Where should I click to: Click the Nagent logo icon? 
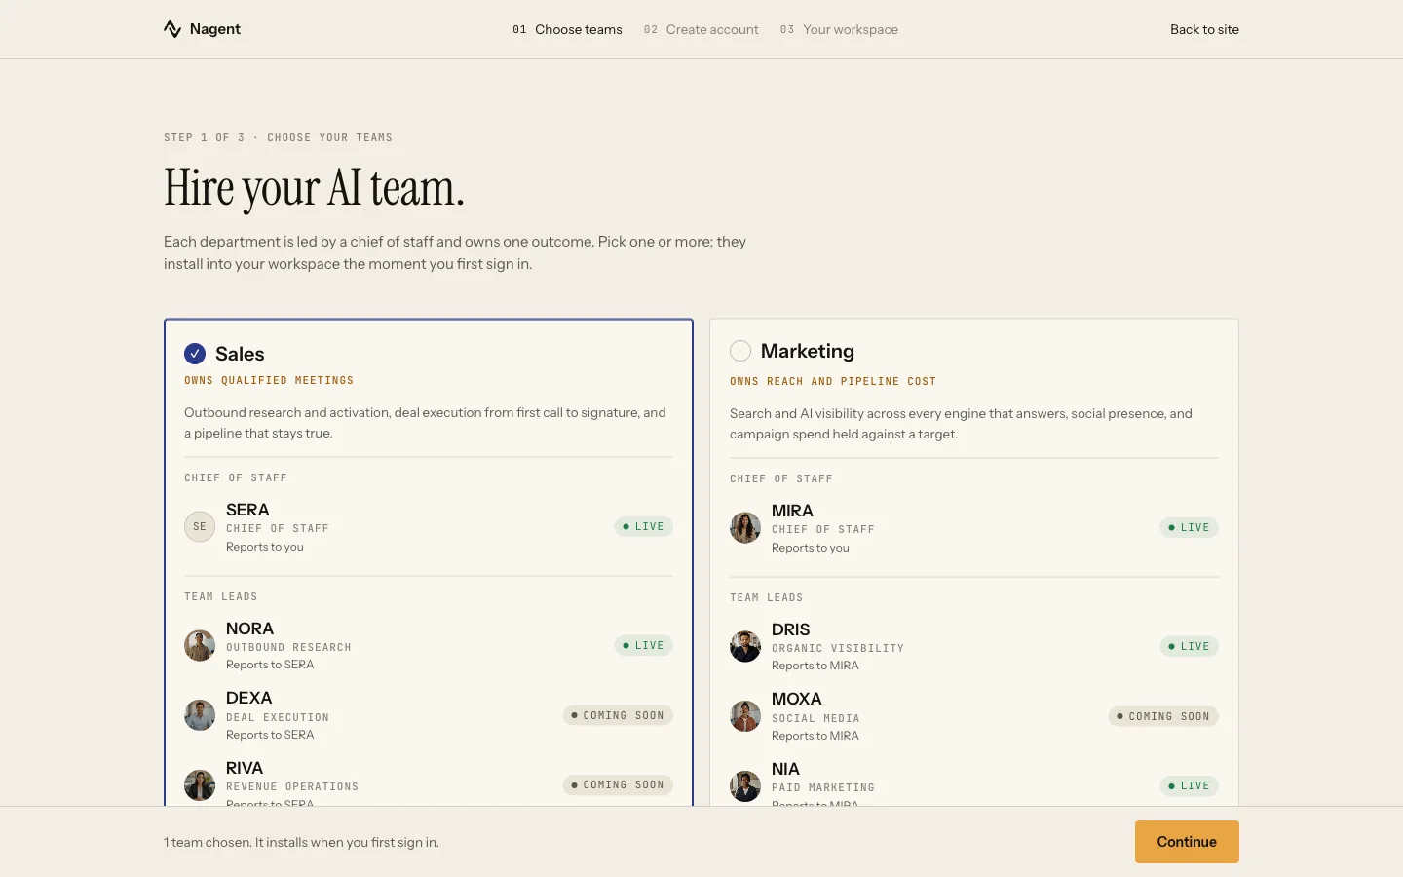tap(172, 29)
